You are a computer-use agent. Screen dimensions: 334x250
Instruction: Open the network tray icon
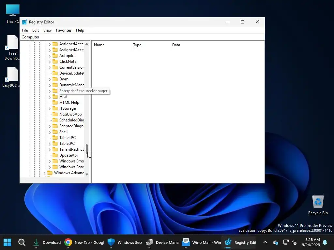click(286, 242)
